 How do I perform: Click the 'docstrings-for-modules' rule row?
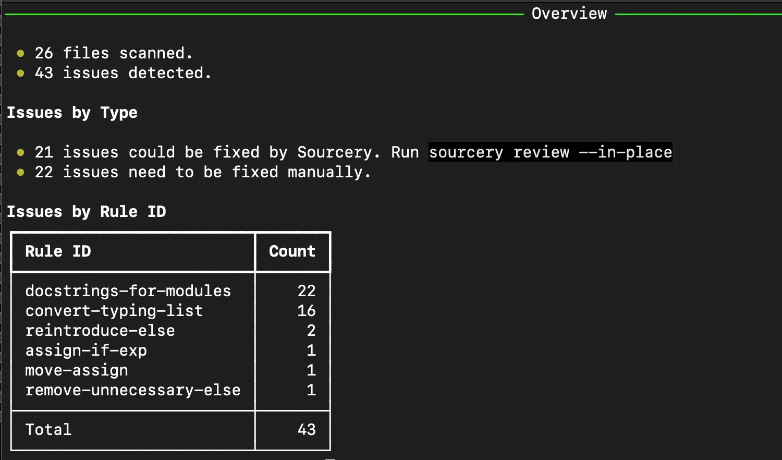[128, 291]
